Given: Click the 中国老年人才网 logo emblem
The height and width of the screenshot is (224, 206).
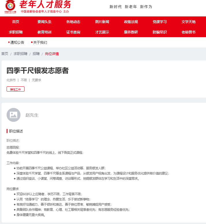Looking at the screenshot, I should point(10,7).
